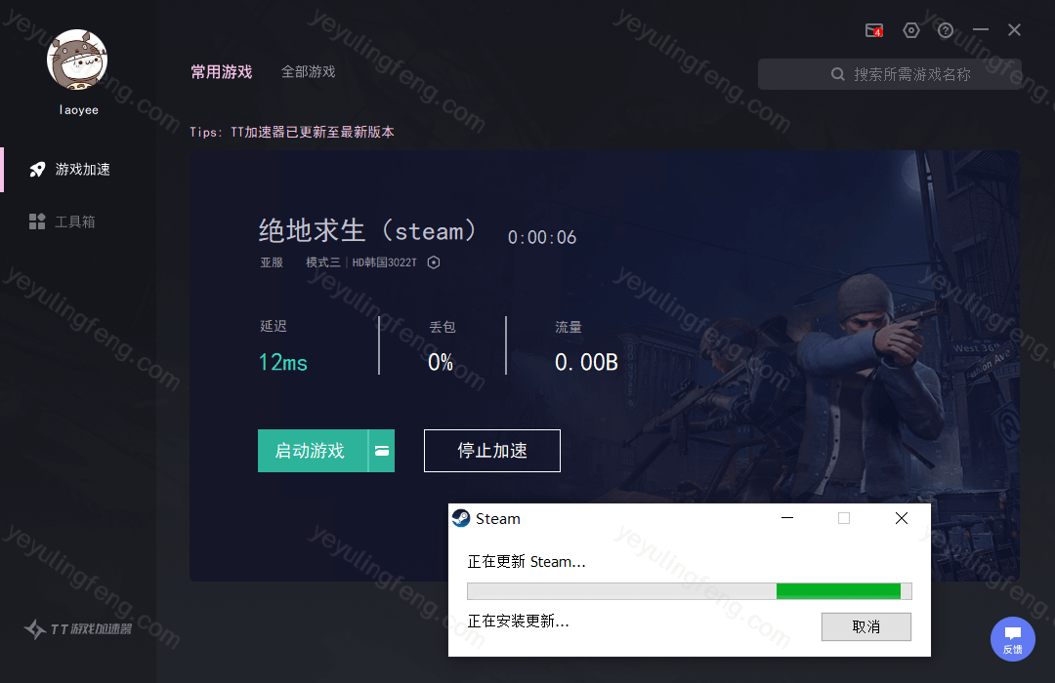Screen dimensions: 1055x683
Task: Click the Steam update progress bar
Action: pyautogui.click(x=690, y=591)
